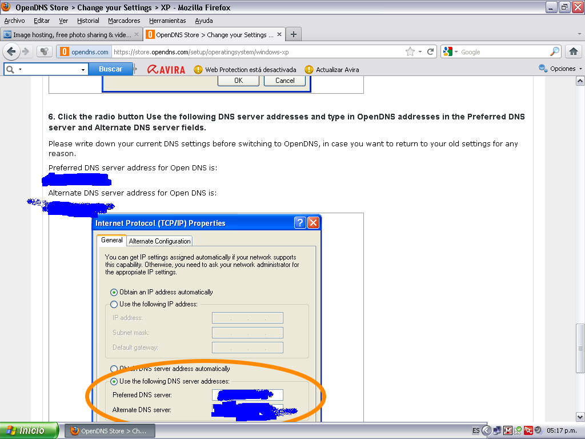The width and height of the screenshot is (585, 439).
Task: Click the ES language indicator in the taskbar
Action: click(476, 430)
